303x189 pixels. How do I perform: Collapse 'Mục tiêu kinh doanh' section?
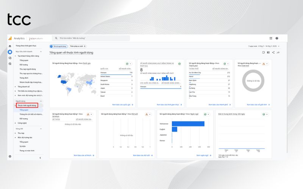click(x=41, y=52)
